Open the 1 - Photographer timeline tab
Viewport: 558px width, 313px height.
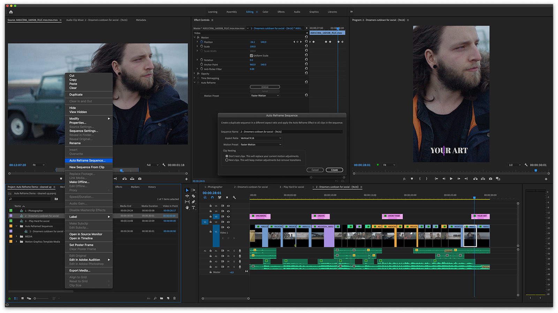pyautogui.click(x=213, y=187)
